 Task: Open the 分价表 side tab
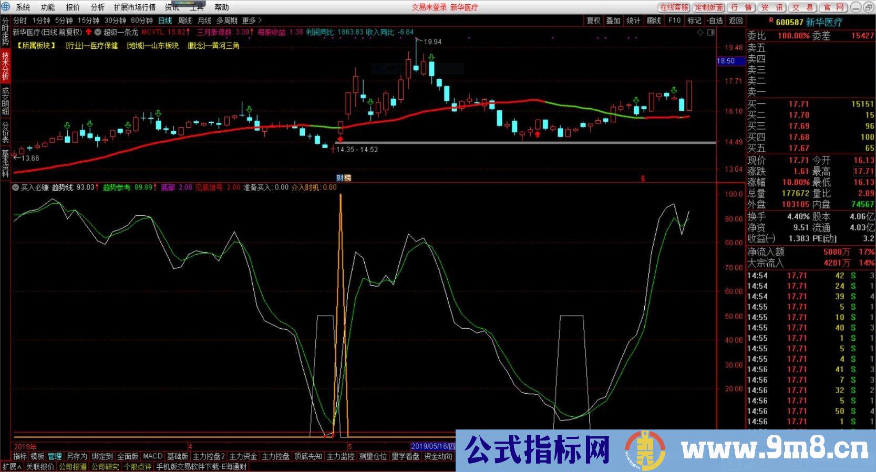(5, 132)
